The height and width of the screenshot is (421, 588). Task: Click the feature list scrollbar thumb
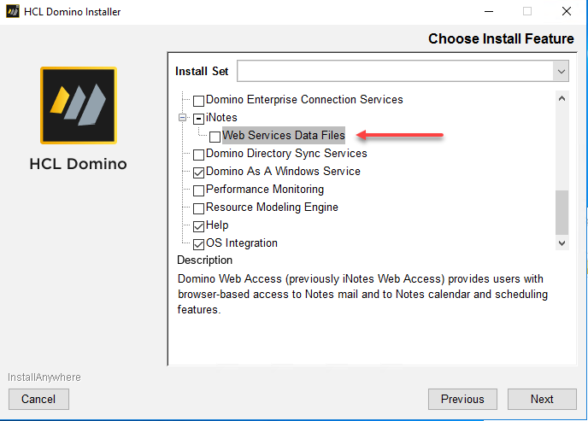click(562, 212)
